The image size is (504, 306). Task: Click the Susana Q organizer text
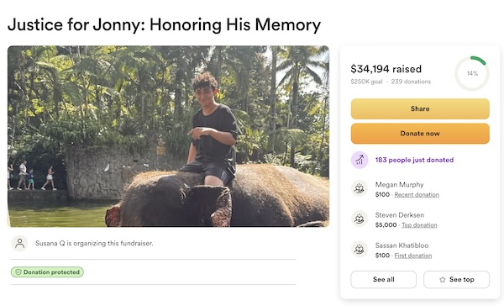94,244
